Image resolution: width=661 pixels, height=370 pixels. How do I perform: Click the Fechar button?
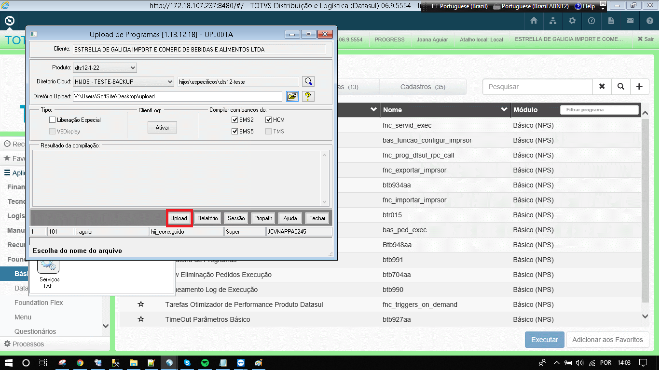point(317,218)
